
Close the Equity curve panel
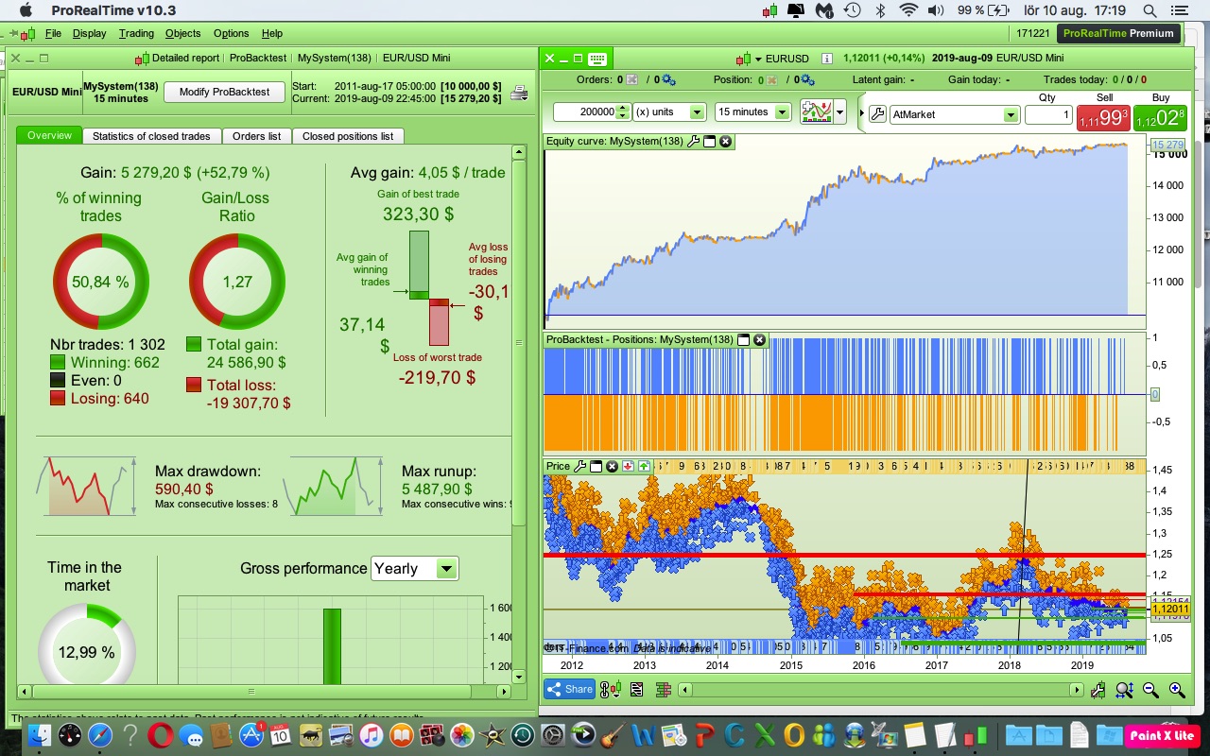pyautogui.click(x=725, y=142)
